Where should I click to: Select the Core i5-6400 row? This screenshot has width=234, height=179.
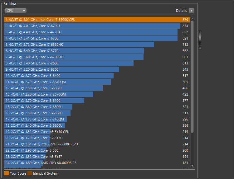pos(97,76)
